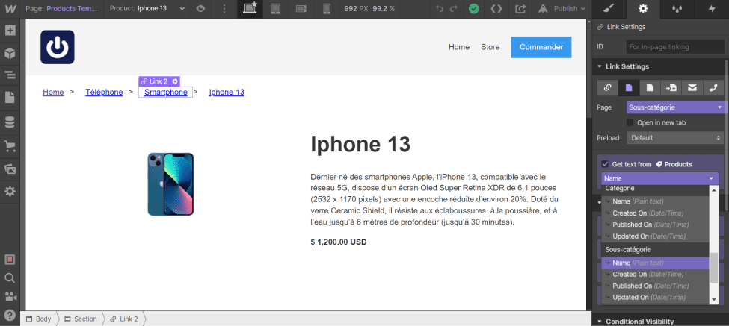Uncheck Get text from Products
Viewport: 729px width, 326px height.
point(605,164)
